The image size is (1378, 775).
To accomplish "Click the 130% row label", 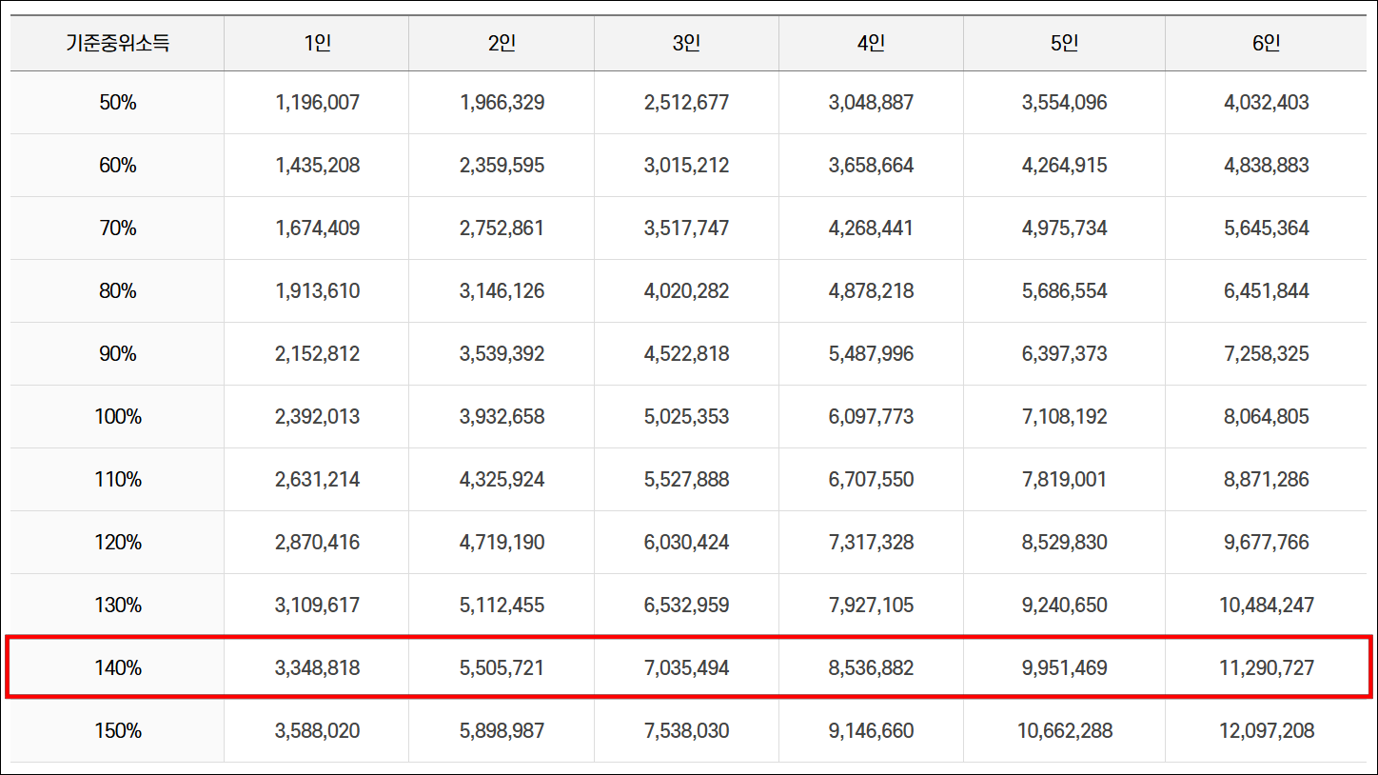I will 118,606.
